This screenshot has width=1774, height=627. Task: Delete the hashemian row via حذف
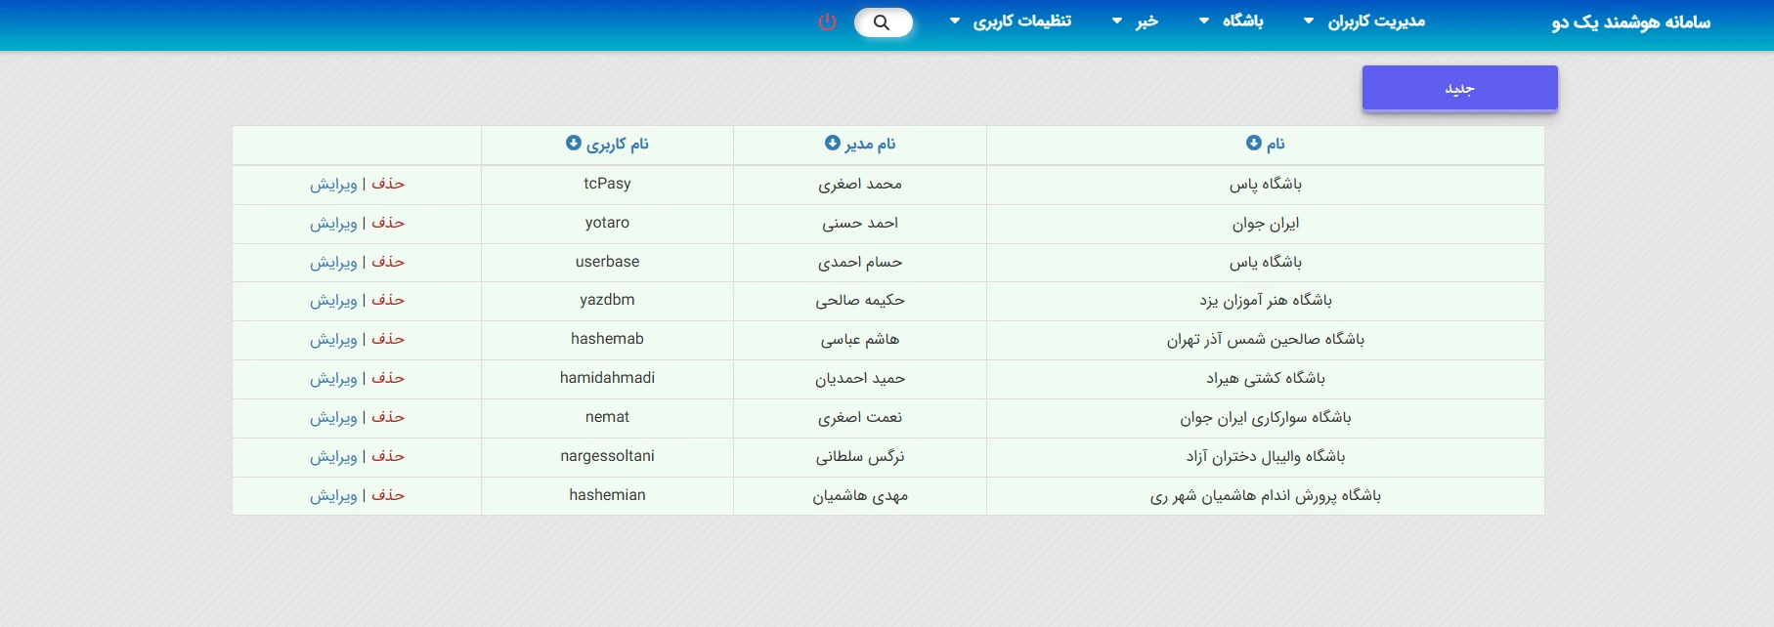point(388,495)
